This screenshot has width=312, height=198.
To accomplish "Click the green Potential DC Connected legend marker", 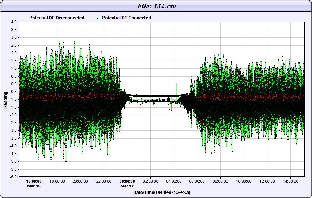I will (97, 18).
